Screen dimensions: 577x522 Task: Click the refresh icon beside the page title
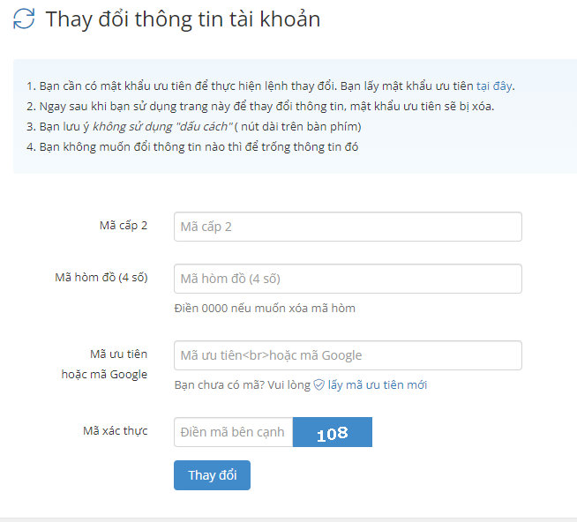click(x=24, y=19)
